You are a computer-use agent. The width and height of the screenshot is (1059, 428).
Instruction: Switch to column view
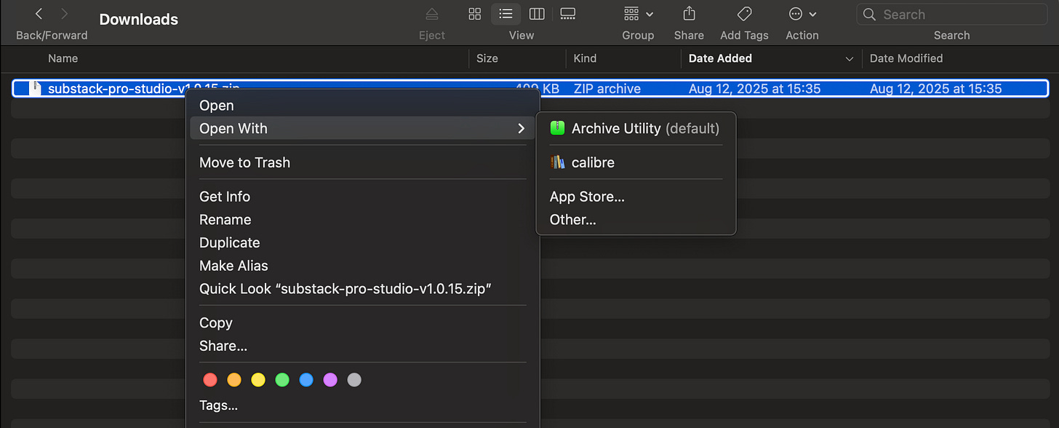click(537, 14)
